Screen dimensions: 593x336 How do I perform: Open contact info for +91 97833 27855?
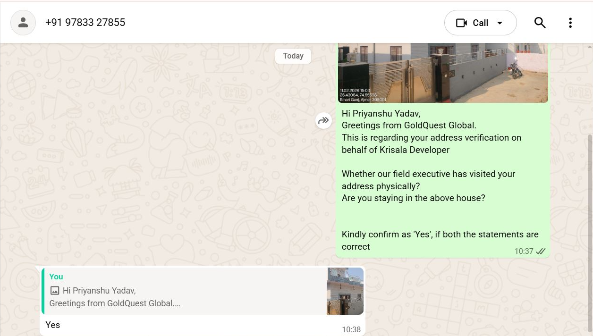pyautogui.click(x=85, y=23)
